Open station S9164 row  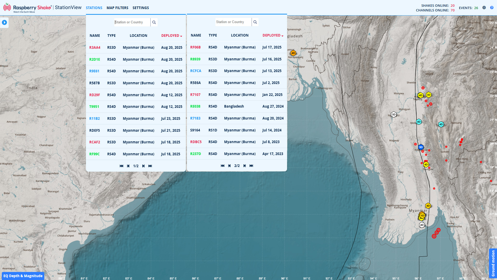pyautogui.click(x=237, y=130)
